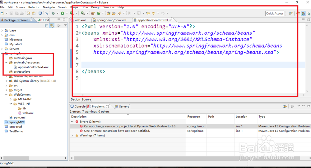Select applicationContext.xml in Package Explorer

33,67
